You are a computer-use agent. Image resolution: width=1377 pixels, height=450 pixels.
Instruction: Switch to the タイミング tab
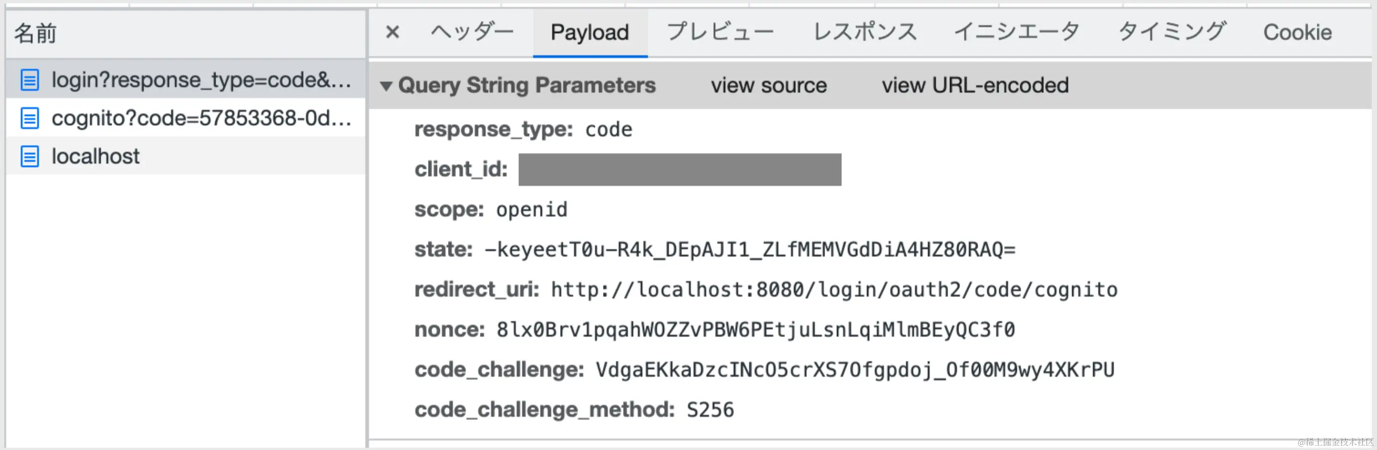pyautogui.click(x=1172, y=32)
